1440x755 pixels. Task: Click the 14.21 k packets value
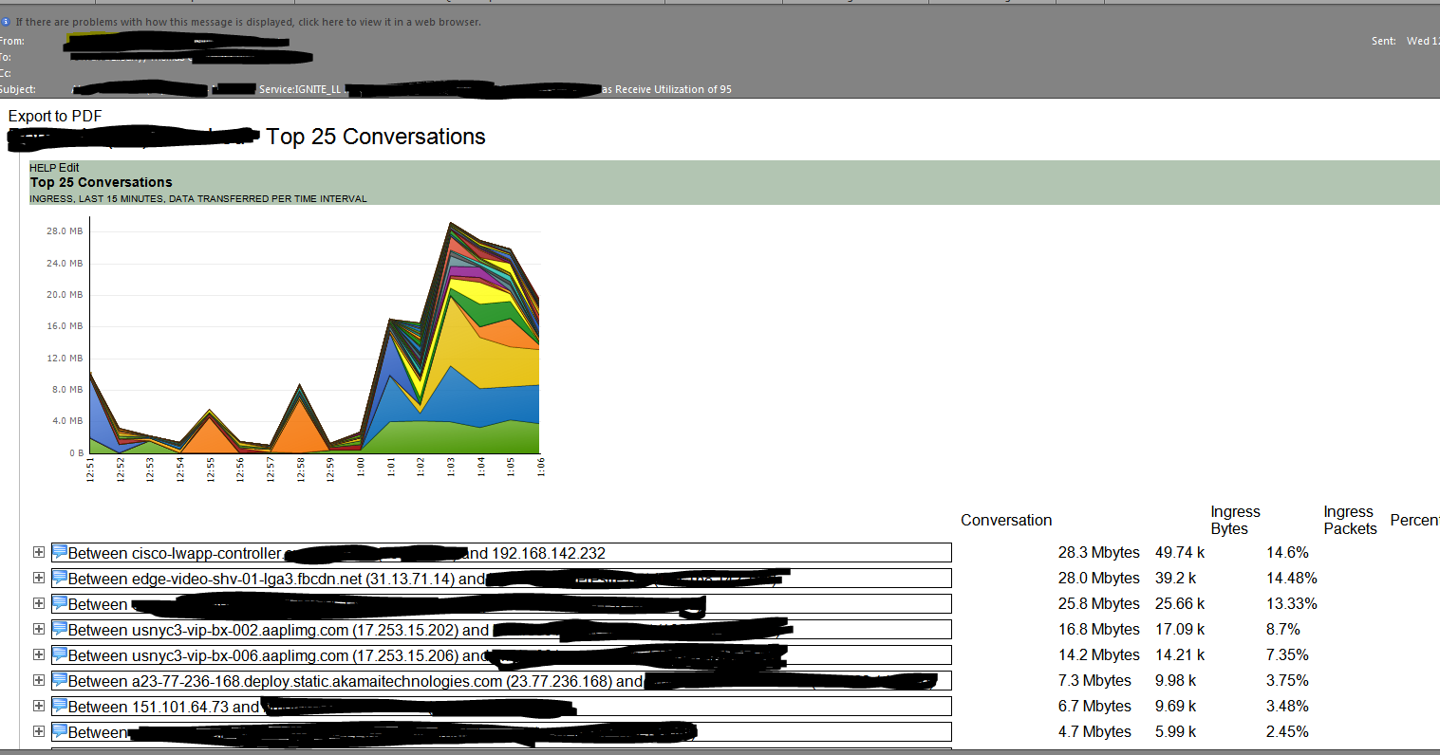pos(1180,654)
